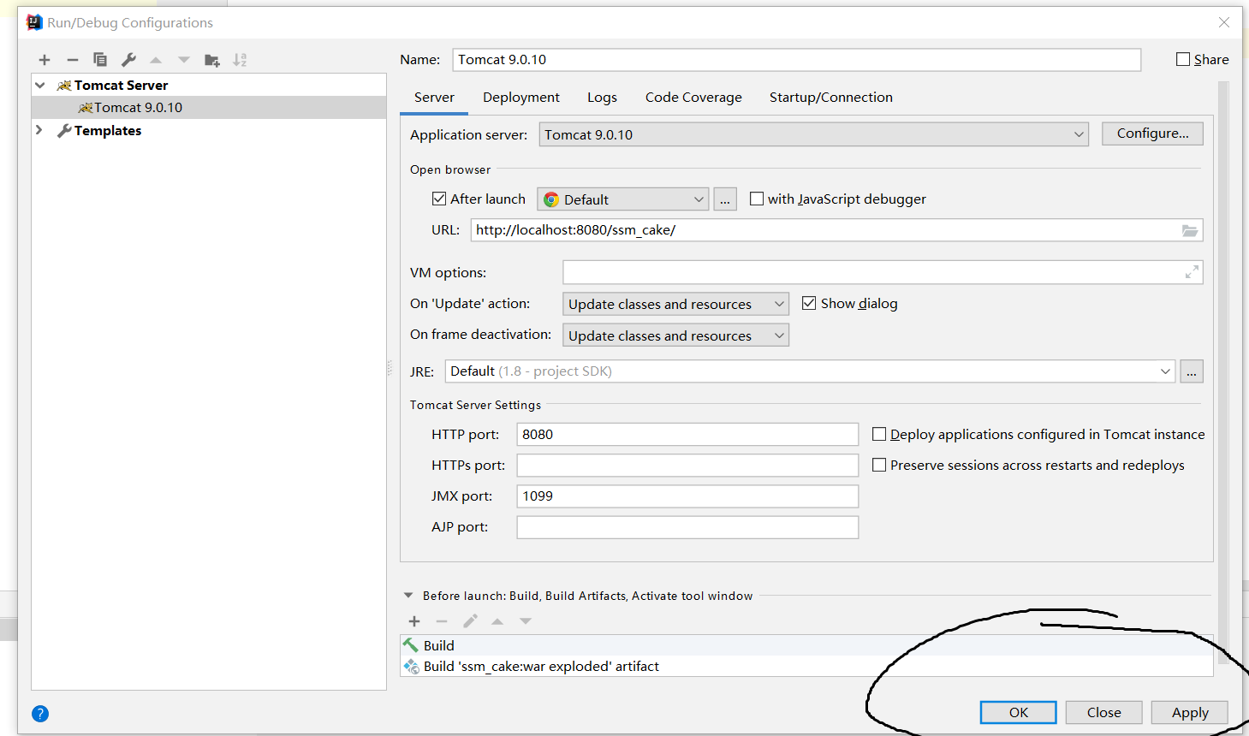This screenshot has width=1249, height=736.
Task: Click the HTTP port field
Action: [x=687, y=434]
